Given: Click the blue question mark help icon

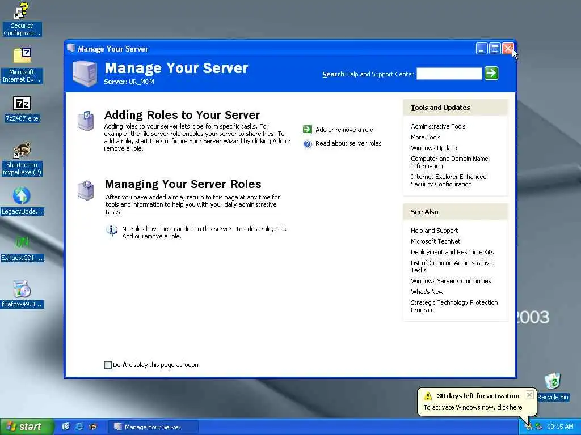Looking at the screenshot, I should tap(308, 143).
